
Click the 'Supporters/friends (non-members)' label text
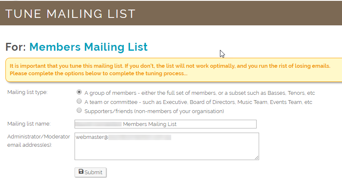click(154, 111)
